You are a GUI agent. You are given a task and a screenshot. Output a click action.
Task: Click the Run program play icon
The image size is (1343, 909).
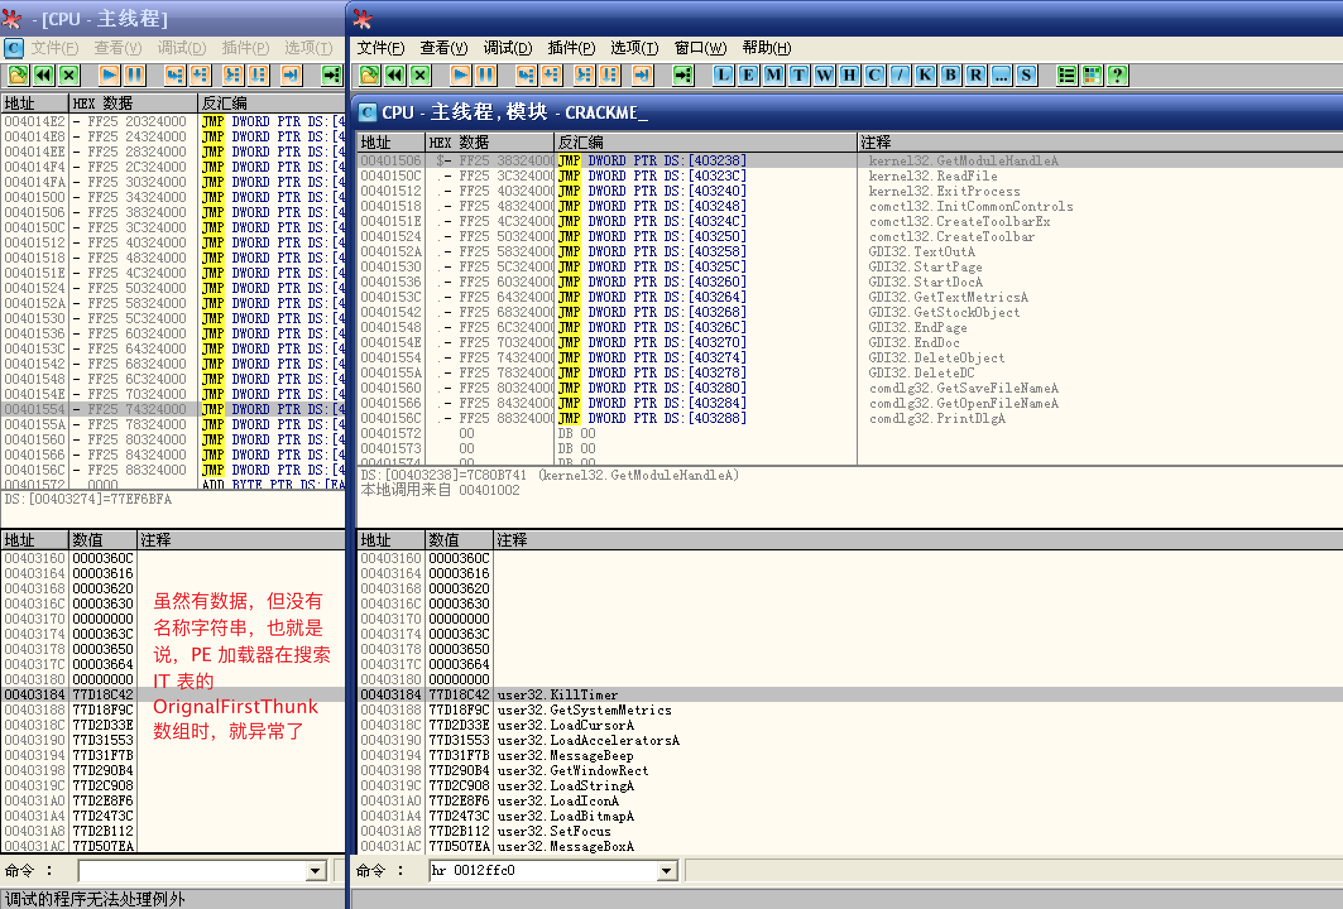pos(461,76)
